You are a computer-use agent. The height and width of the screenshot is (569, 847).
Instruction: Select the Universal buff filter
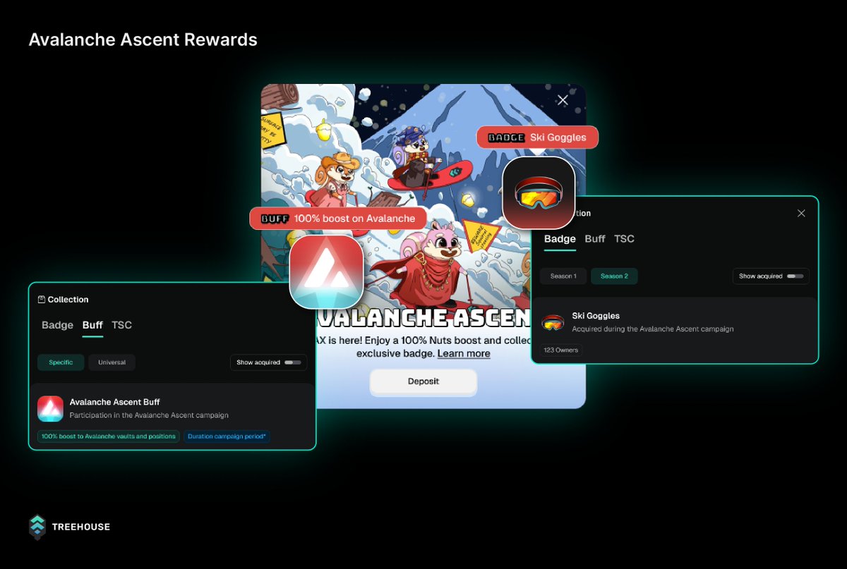tap(112, 362)
